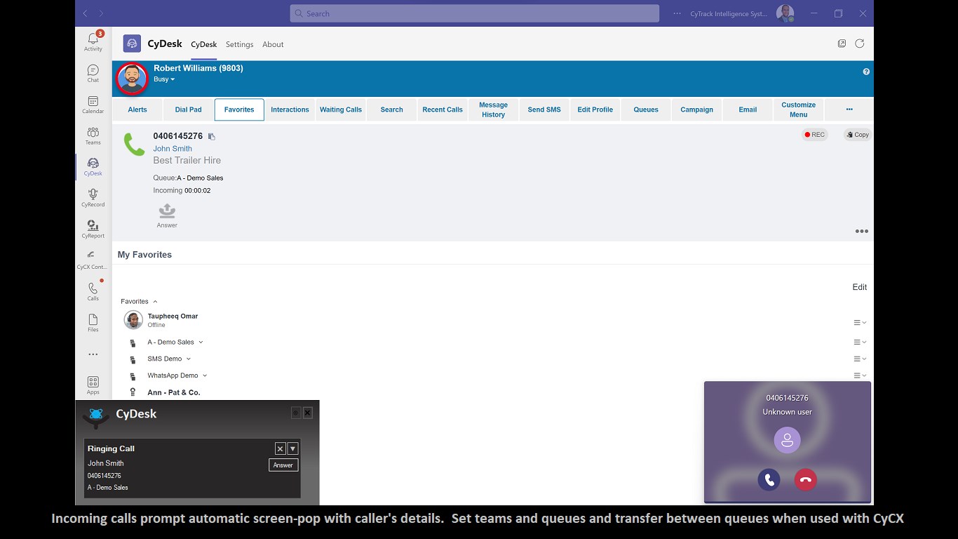Image resolution: width=958 pixels, height=539 pixels.
Task: Open the Settings app tab
Action: (x=239, y=44)
